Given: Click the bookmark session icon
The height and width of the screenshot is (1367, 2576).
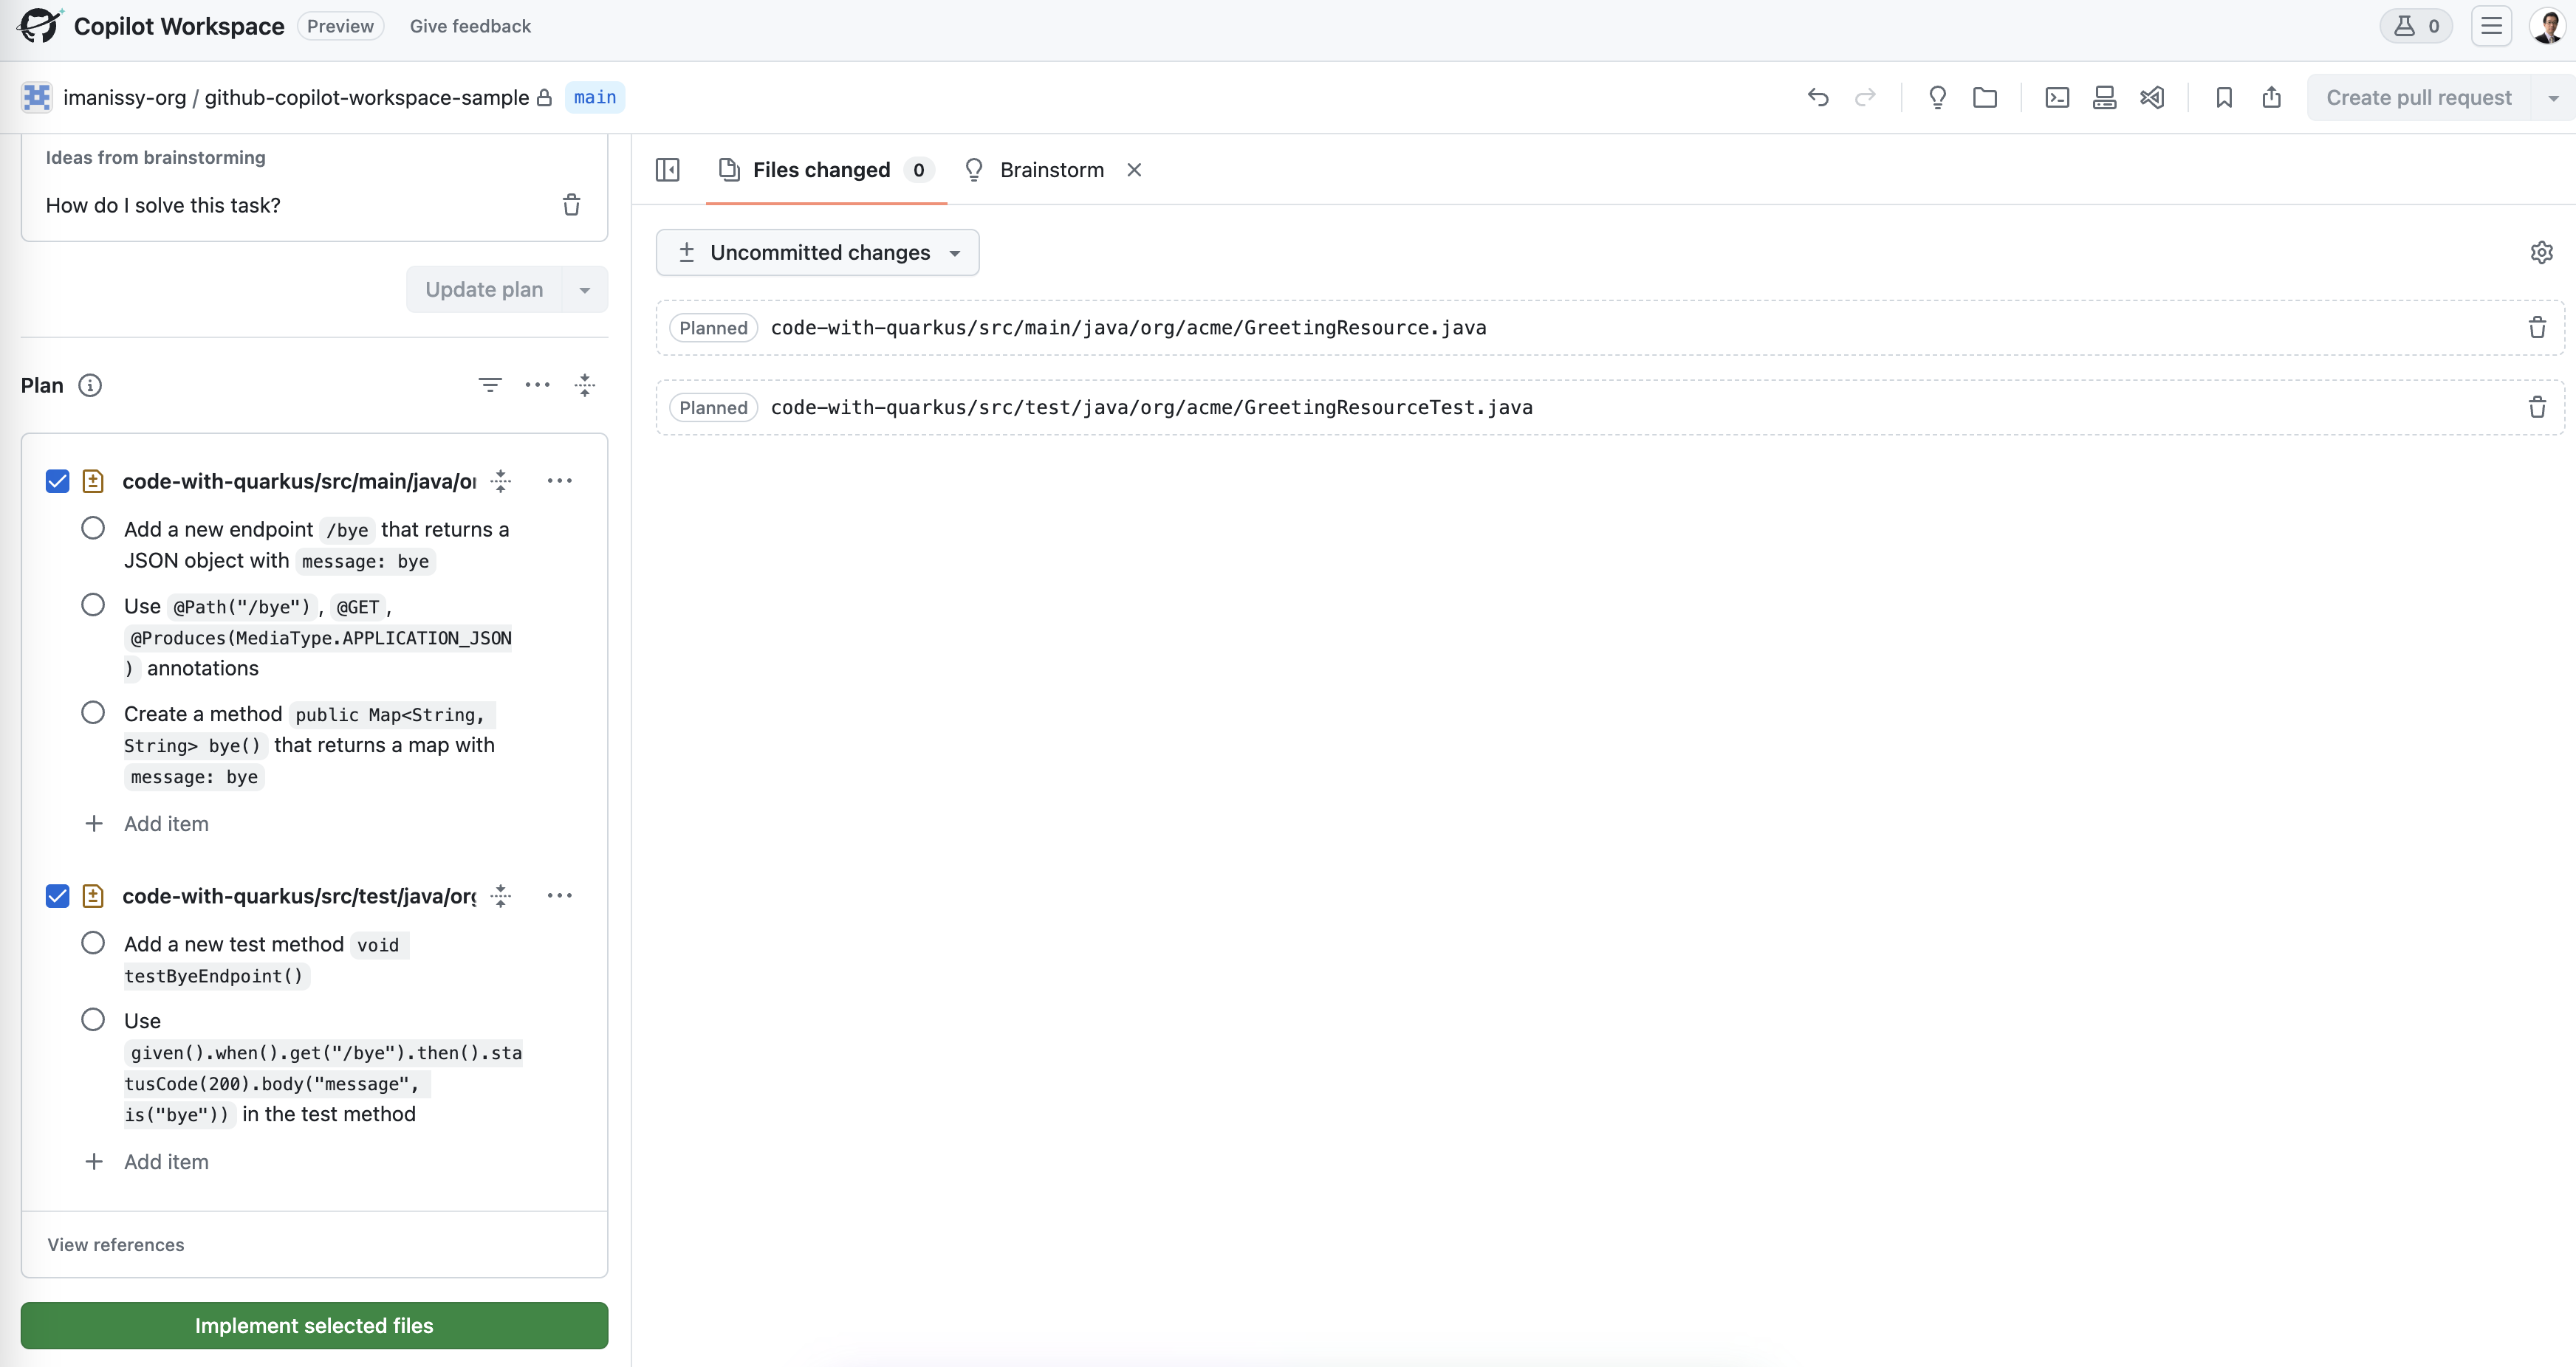Looking at the screenshot, I should coord(2224,97).
